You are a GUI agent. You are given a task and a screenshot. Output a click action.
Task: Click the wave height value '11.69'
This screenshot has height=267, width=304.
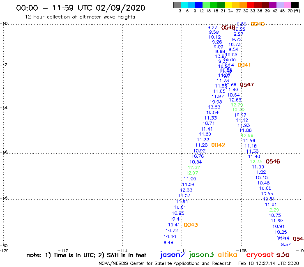click(277, 221)
